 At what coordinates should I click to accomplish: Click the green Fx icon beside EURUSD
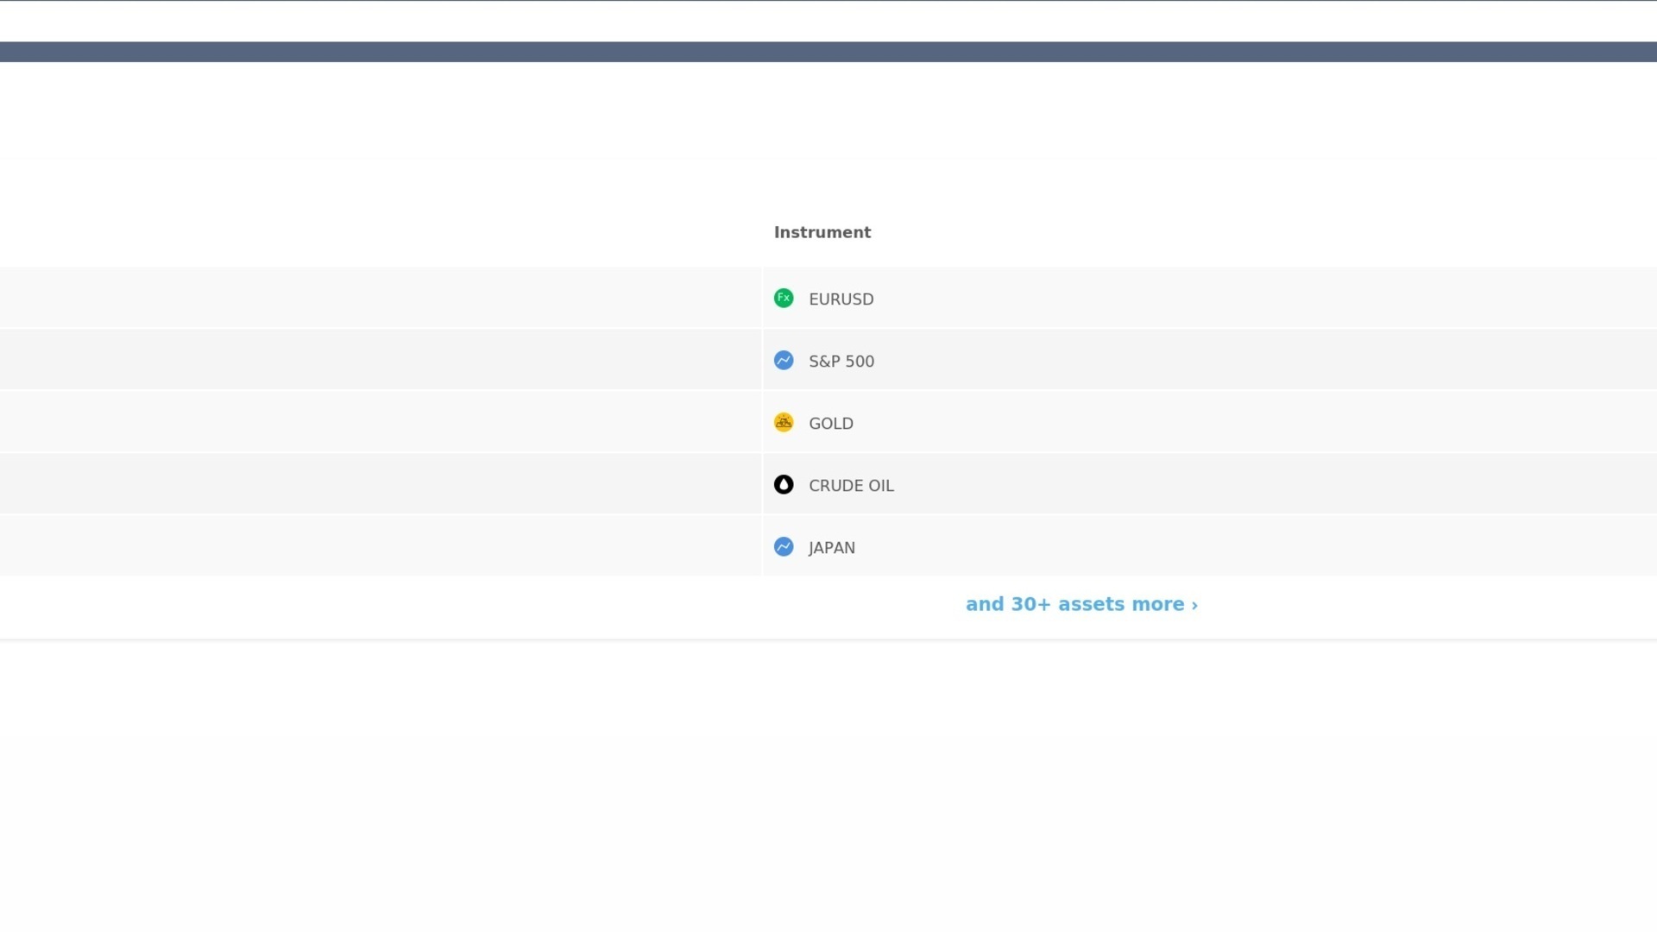pos(784,299)
